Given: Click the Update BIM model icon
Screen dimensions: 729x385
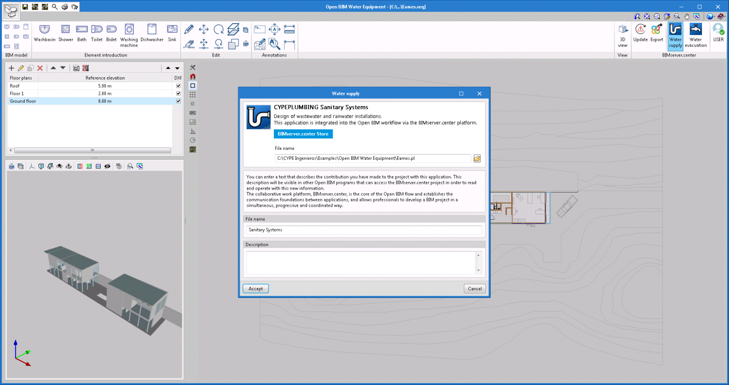Looking at the screenshot, I should [640, 33].
